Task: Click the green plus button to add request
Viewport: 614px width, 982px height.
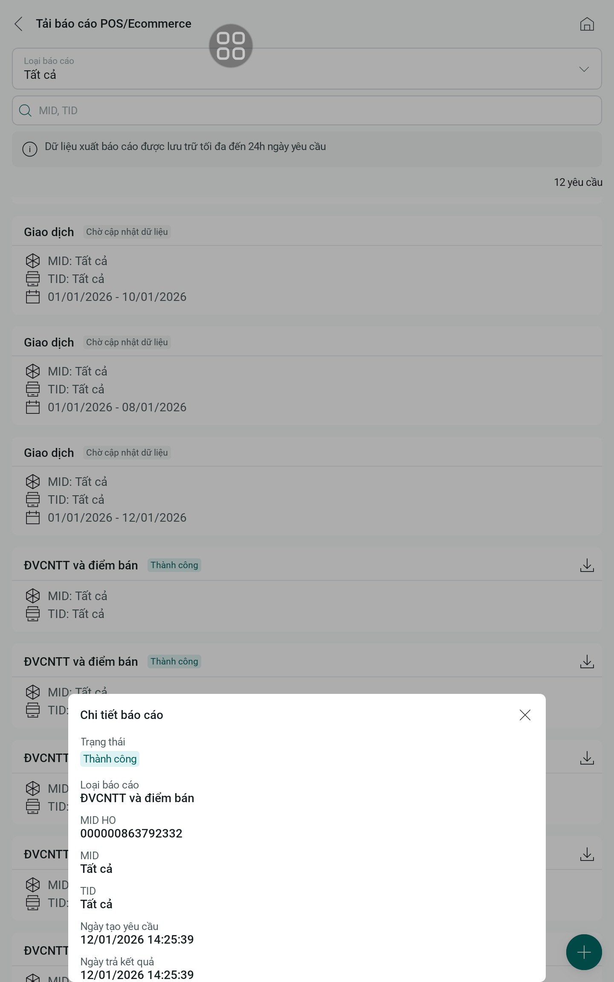Action: (584, 952)
